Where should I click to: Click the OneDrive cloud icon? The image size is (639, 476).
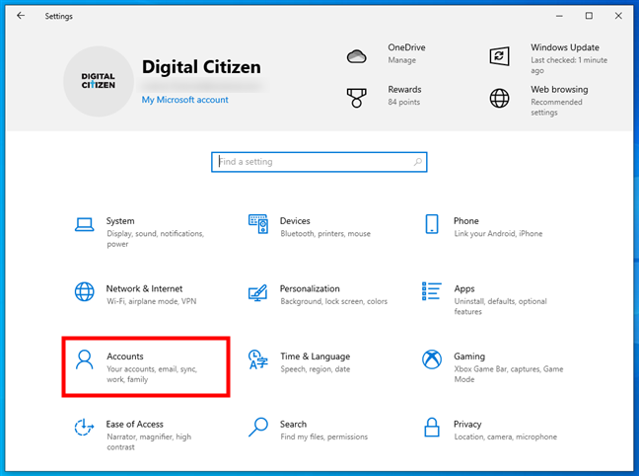coord(357,56)
